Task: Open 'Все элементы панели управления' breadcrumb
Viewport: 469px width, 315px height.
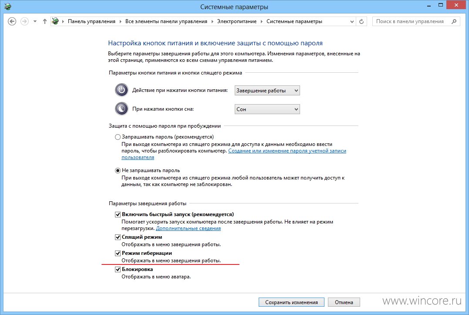Action: coord(166,21)
